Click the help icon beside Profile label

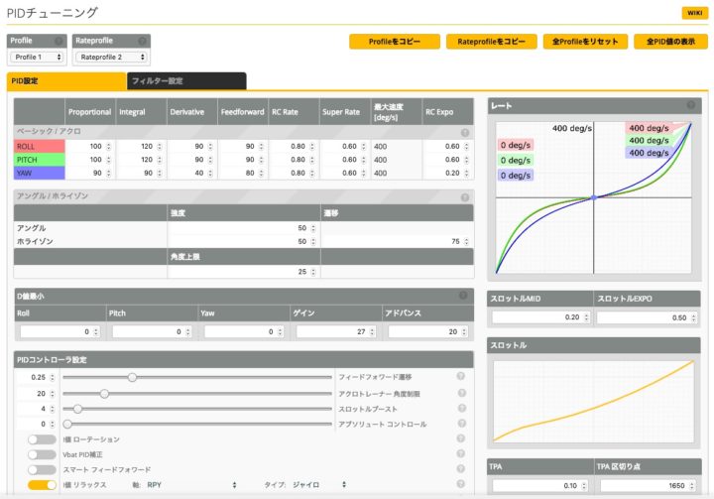[57, 41]
